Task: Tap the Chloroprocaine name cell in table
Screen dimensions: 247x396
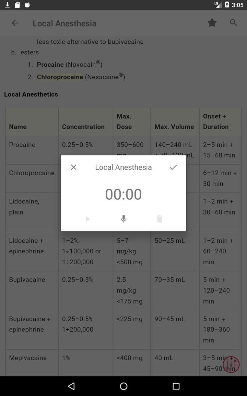Action: click(32, 178)
